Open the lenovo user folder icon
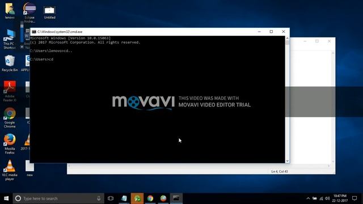 pyautogui.click(x=10, y=10)
